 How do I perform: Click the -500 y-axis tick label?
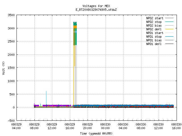(11, 121)
